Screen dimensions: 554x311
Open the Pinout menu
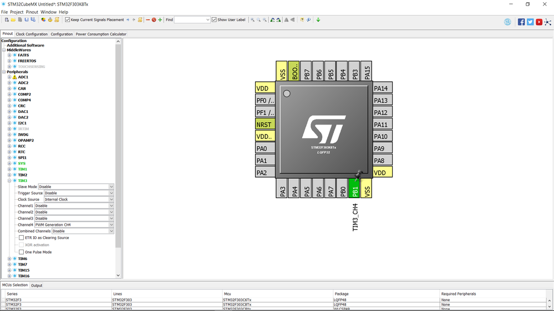click(32, 12)
